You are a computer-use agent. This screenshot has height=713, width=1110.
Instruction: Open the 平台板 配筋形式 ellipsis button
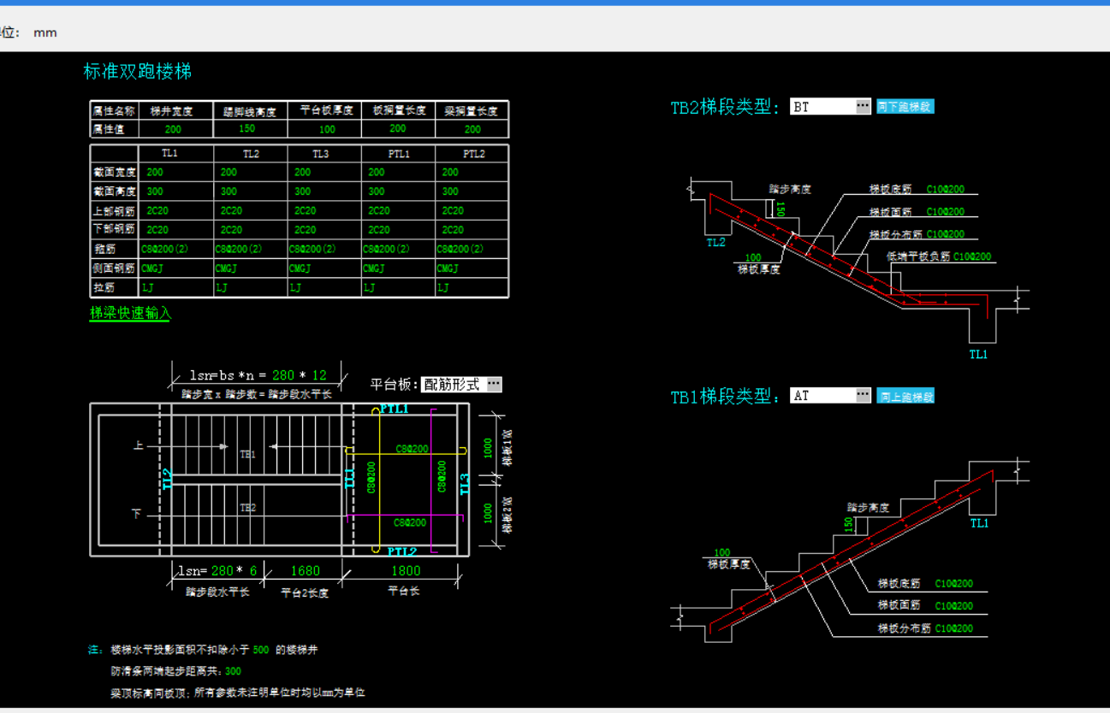(495, 385)
